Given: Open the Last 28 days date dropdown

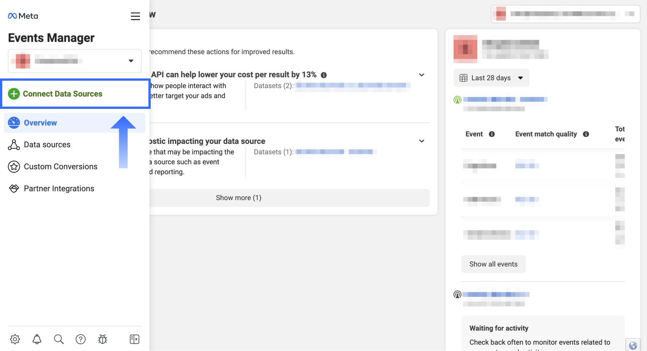Looking at the screenshot, I should tap(491, 78).
